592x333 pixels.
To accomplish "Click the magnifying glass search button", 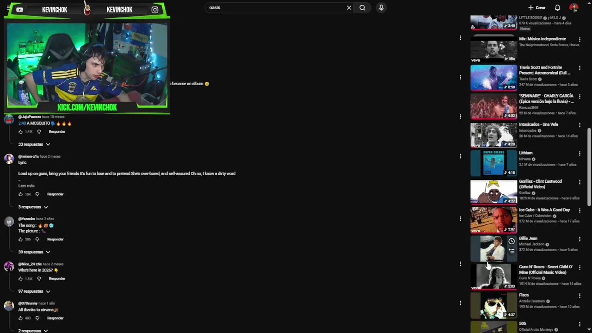I will 362,7.
